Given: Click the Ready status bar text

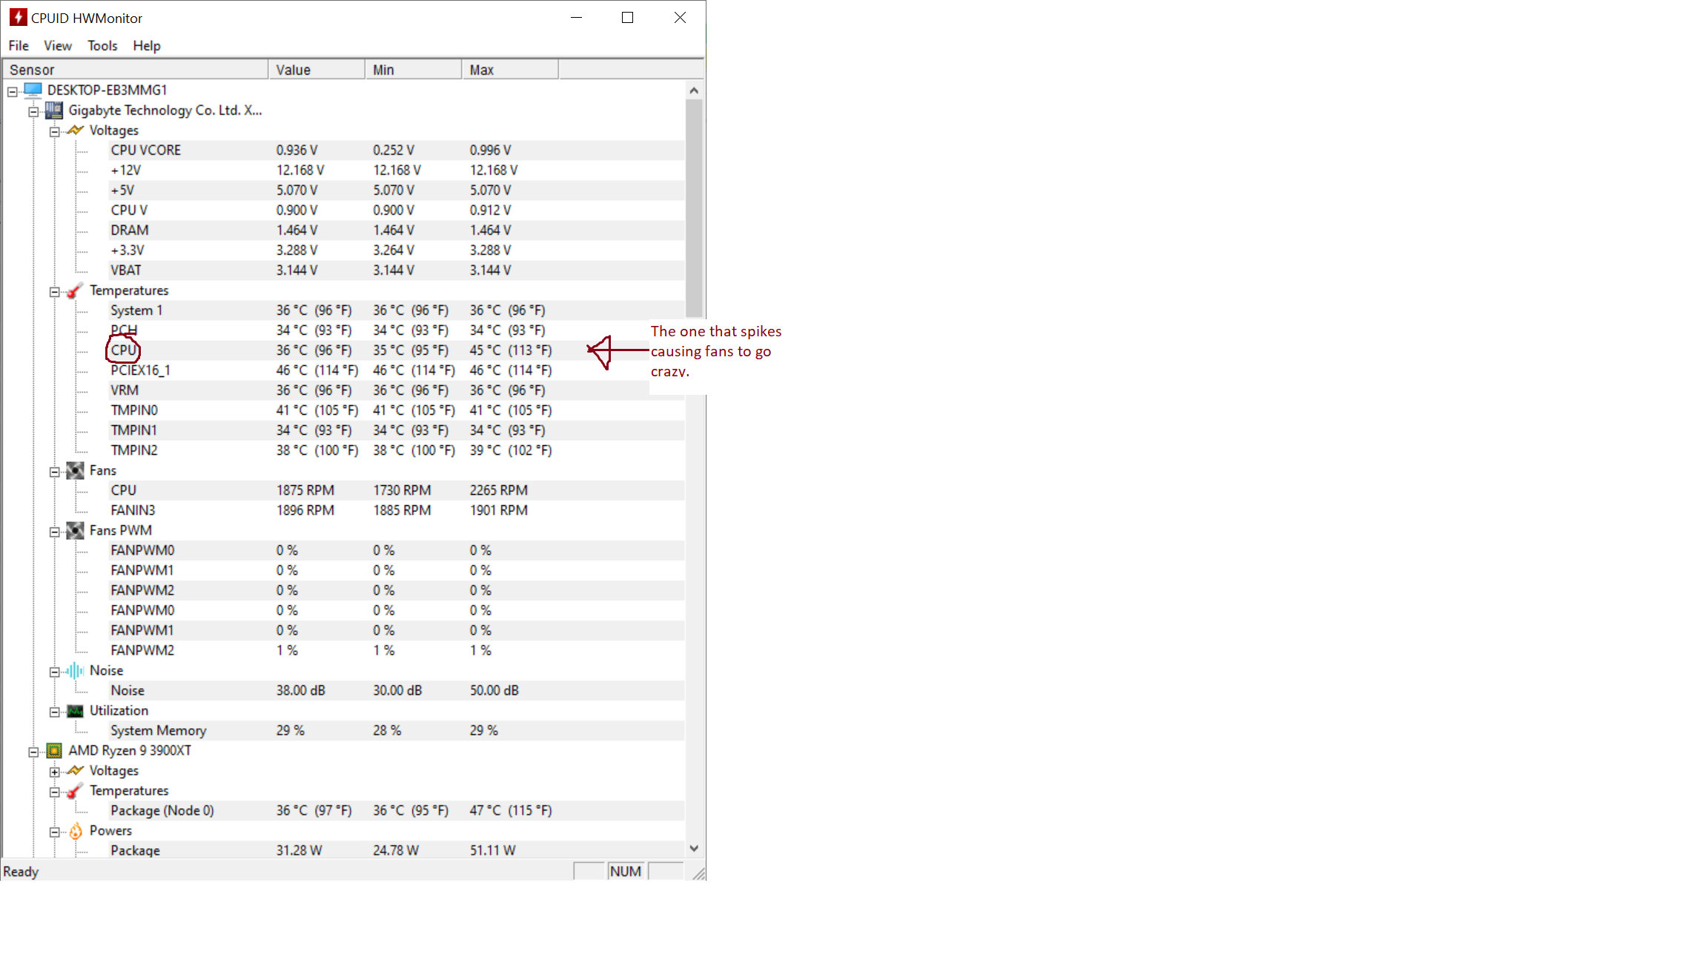Looking at the screenshot, I should [21, 872].
